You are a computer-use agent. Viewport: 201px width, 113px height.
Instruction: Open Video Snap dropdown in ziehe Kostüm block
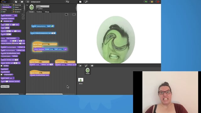(52, 49)
